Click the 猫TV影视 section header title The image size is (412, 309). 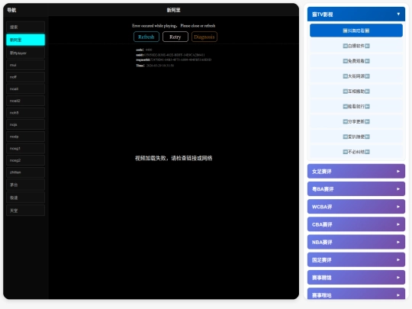pyautogui.click(x=323, y=14)
